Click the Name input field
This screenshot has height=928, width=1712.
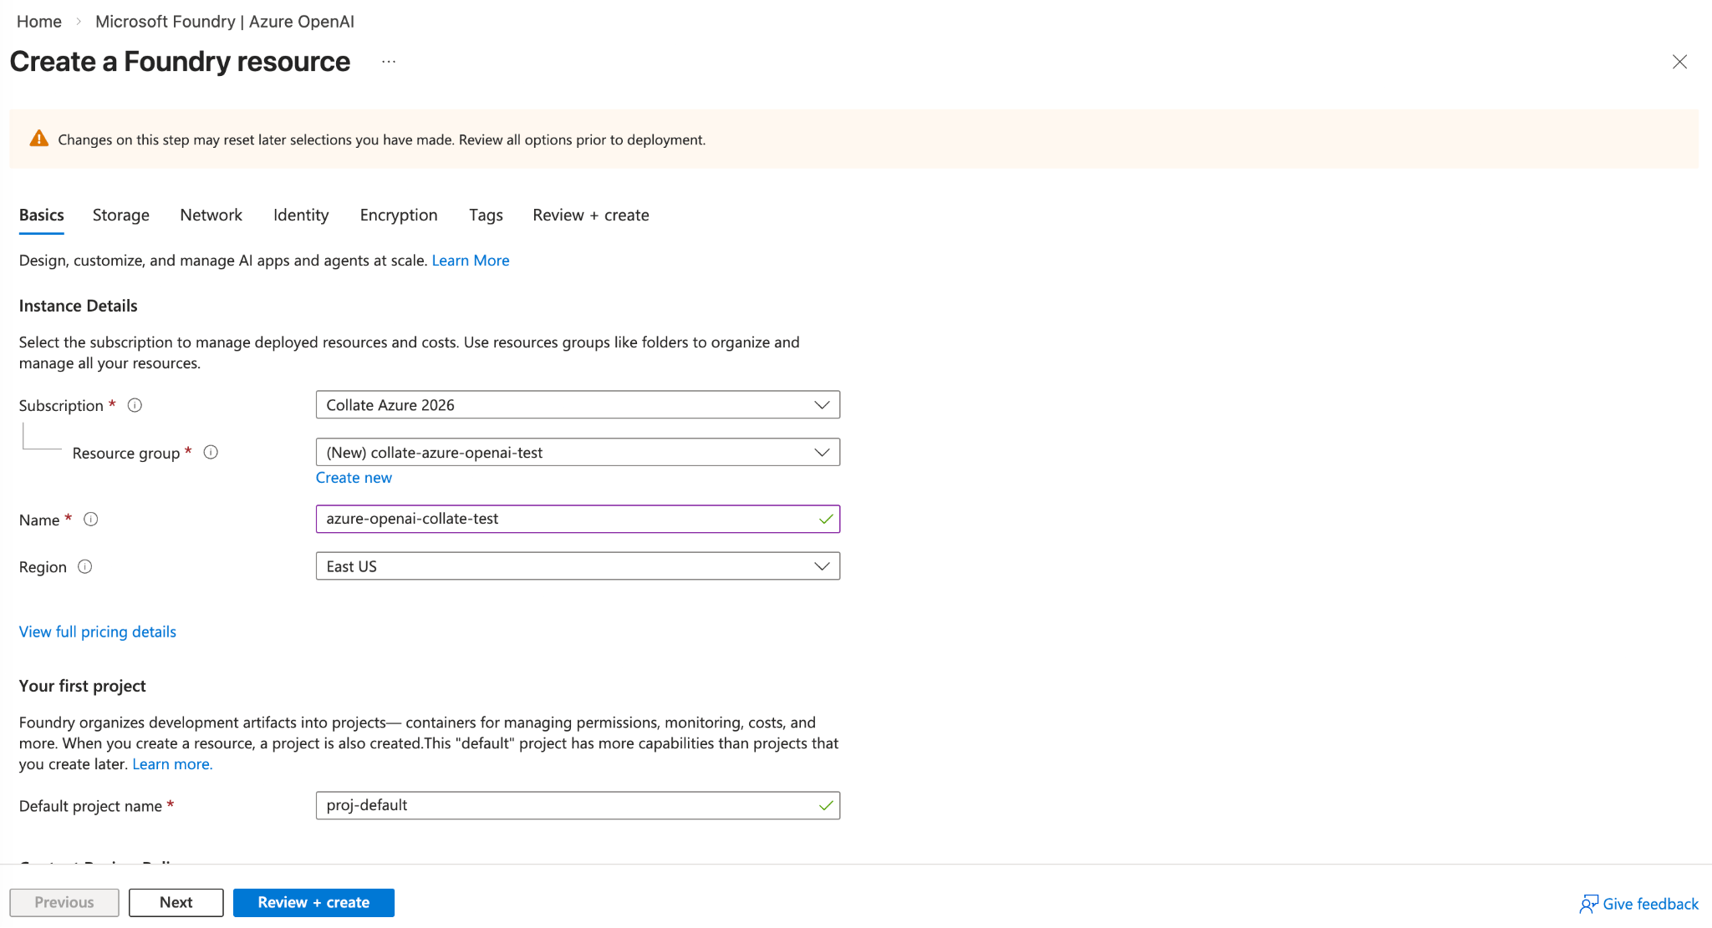(578, 519)
